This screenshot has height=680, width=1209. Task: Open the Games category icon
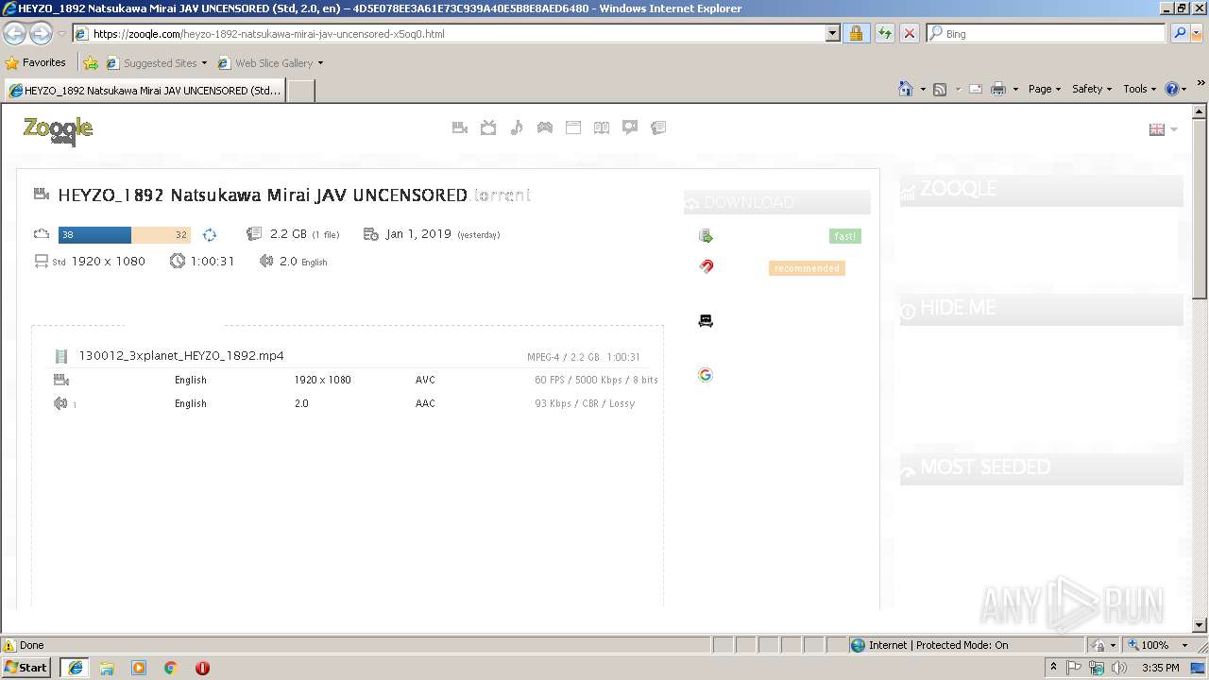tap(545, 127)
